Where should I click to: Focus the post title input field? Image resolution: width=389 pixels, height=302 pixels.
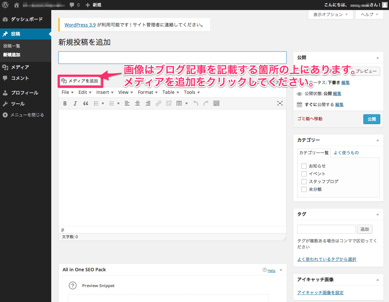click(x=172, y=58)
